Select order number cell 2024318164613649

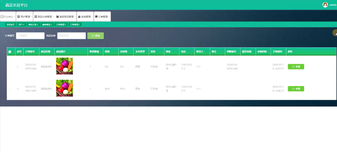[x=31, y=89]
